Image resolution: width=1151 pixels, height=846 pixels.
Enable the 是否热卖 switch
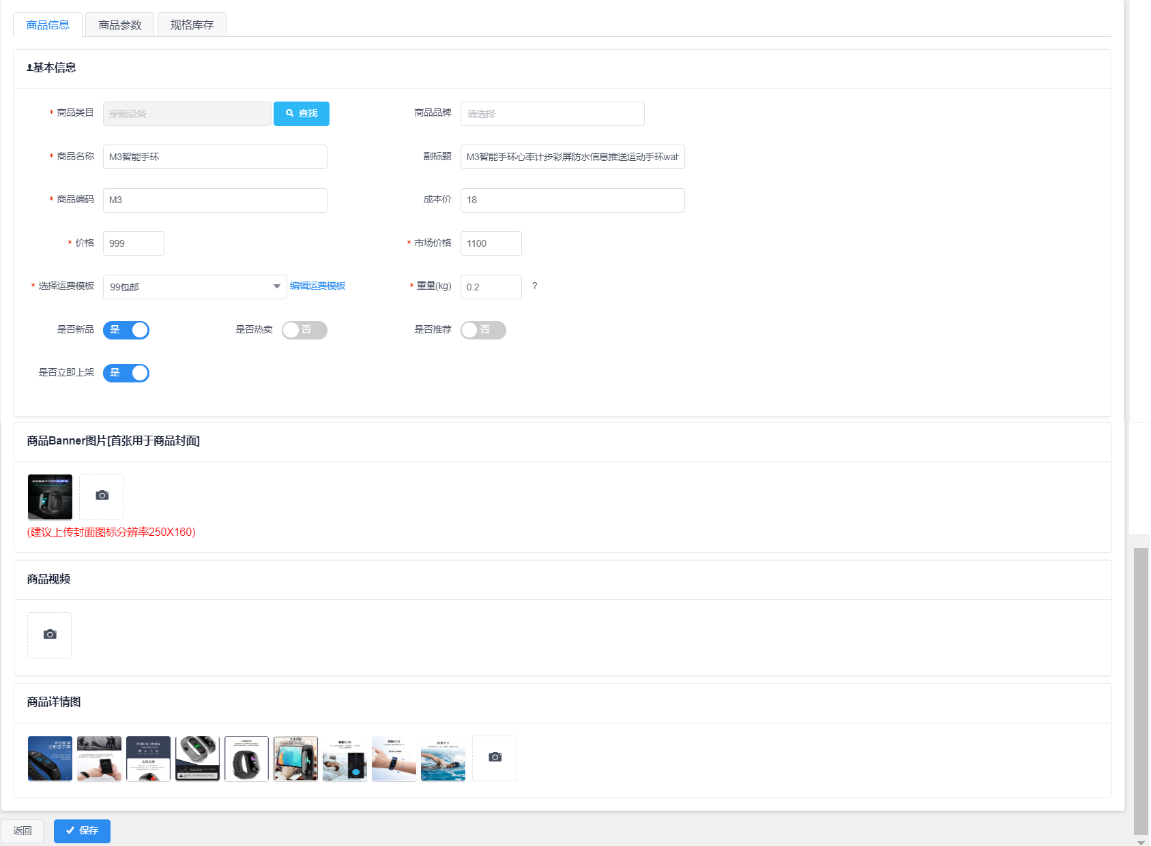[304, 330]
